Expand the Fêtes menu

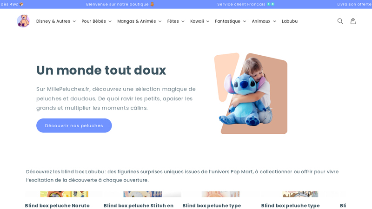point(176,21)
